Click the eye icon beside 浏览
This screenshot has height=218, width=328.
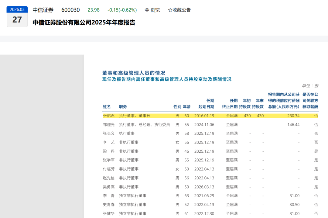[146, 10]
